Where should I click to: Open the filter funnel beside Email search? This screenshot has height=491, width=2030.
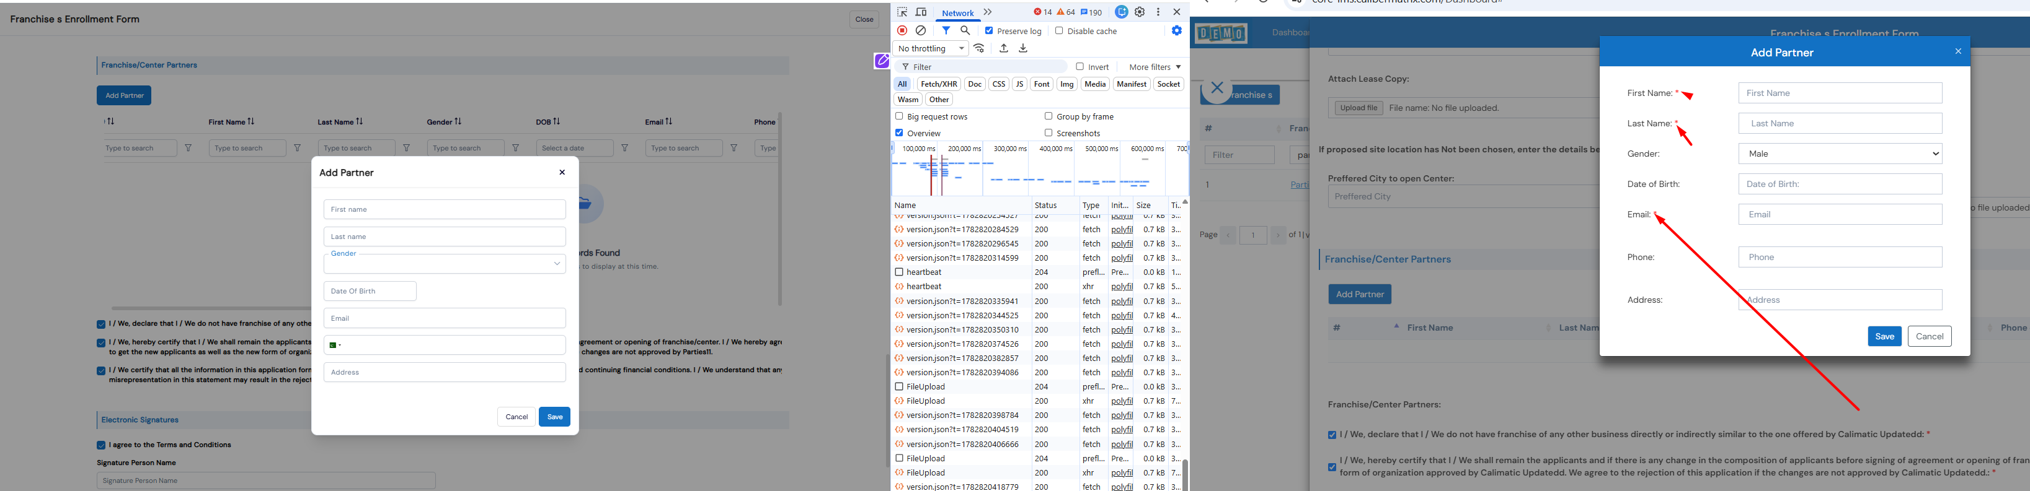[735, 148]
